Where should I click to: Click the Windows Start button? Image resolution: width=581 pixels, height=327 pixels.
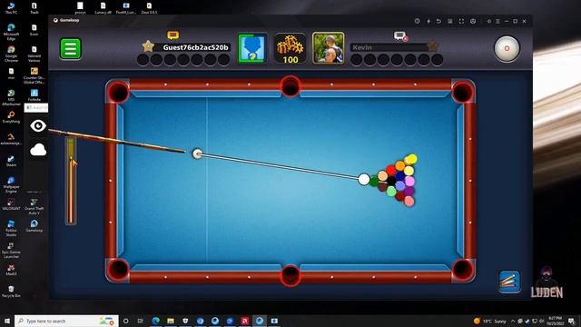point(6,321)
